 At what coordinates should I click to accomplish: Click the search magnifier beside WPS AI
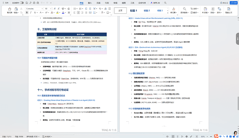pos(165,3)
